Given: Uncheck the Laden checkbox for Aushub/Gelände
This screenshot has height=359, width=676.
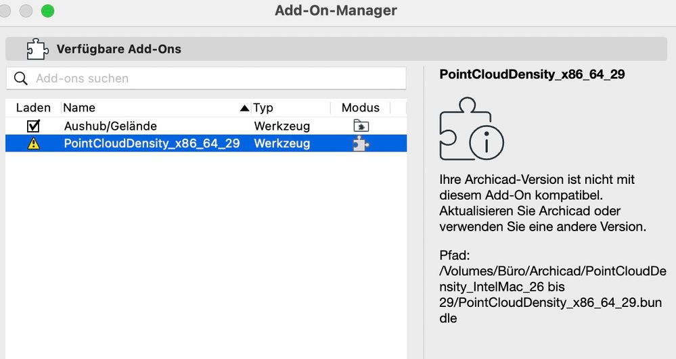Looking at the screenshot, I should [33, 126].
